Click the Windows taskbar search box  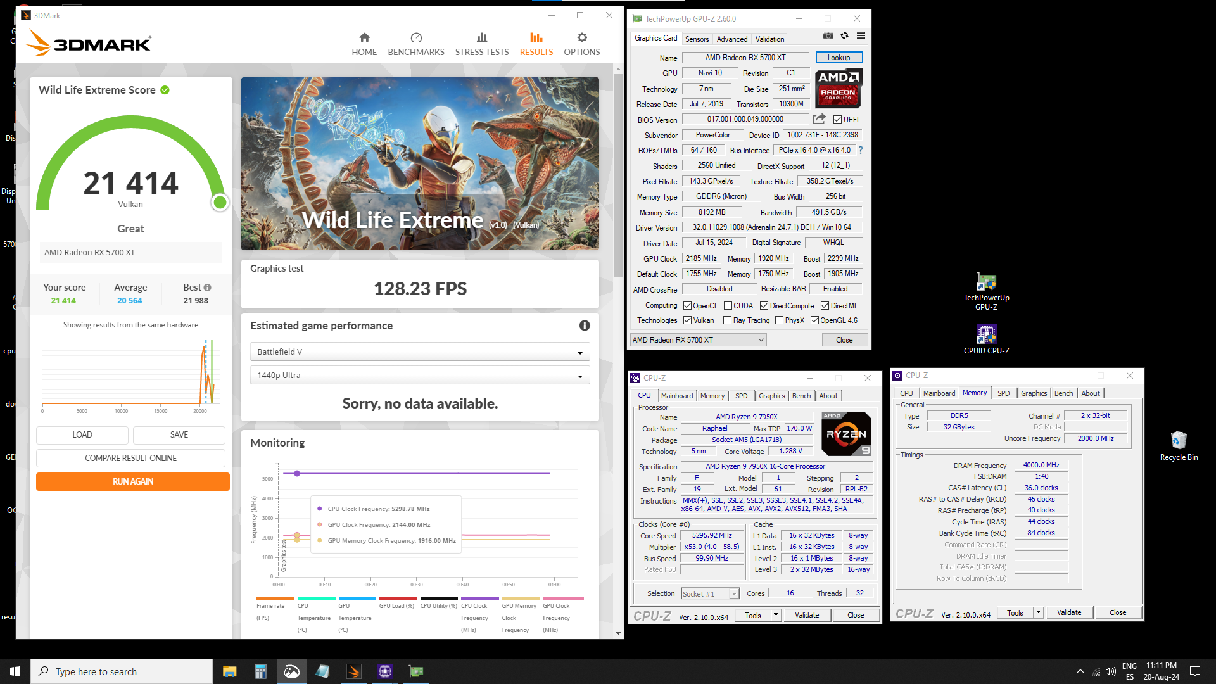(x=122, y=671)
